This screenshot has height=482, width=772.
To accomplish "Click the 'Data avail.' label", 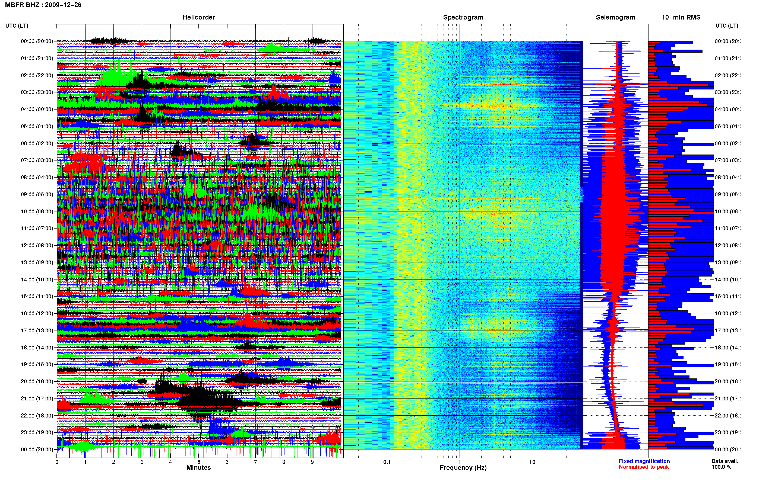I will tap(725, 461).
